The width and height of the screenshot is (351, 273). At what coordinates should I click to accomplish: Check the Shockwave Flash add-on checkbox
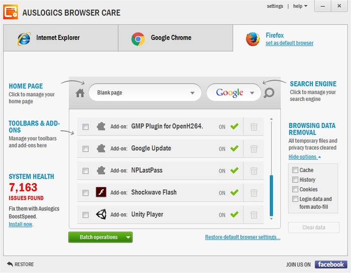tap(86, 193)
